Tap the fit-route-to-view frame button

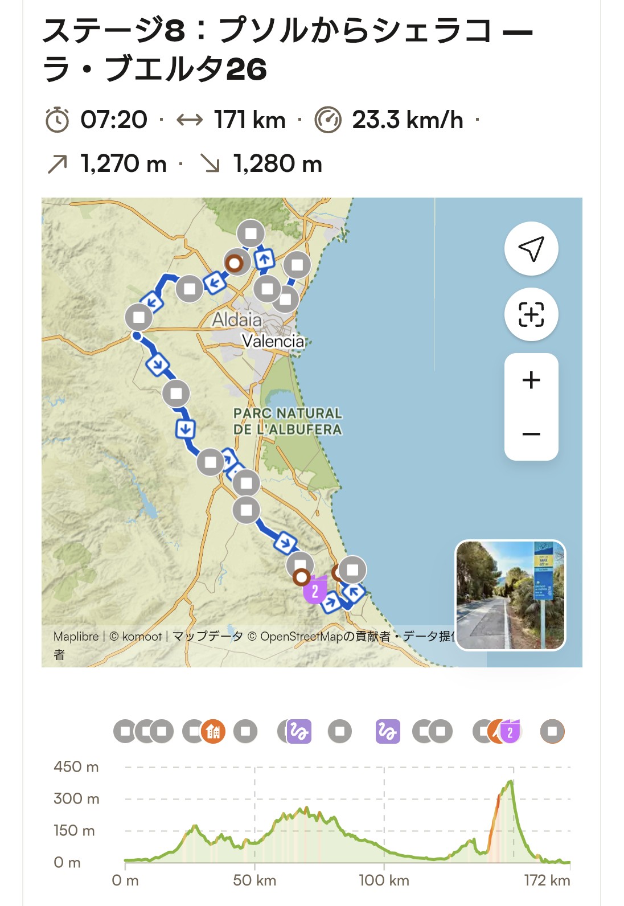tap(531, 314)
